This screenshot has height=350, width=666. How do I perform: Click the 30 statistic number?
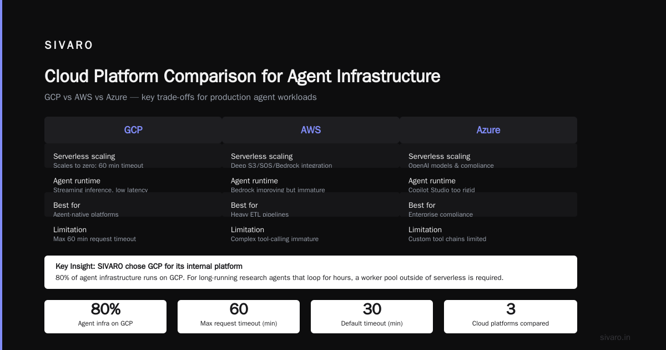click(x=372, y=309)
